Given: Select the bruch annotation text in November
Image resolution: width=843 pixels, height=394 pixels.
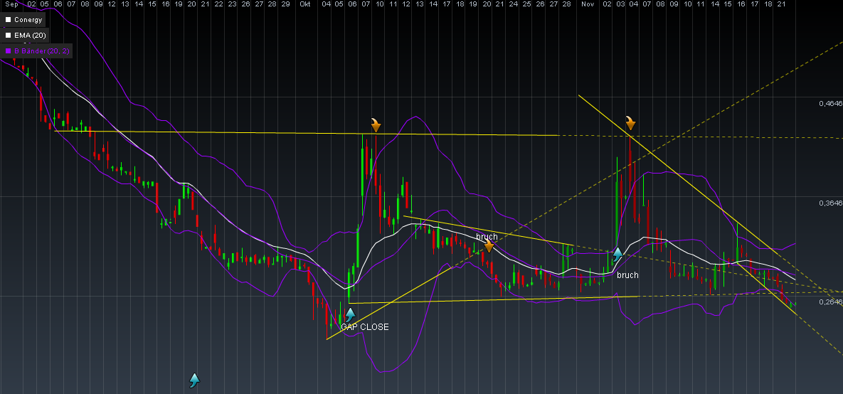Looking at the screenshot, I should coord(627,275).
